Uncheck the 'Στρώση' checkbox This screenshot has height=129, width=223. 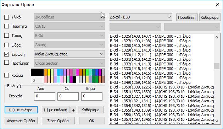(x=6, y=54)
